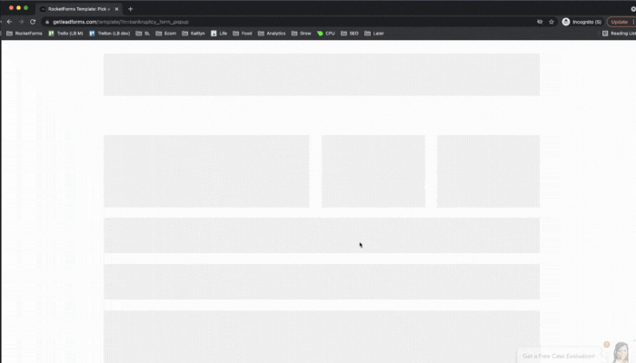The height and width of the screenshot is (363, 636).
Task: Click the Incognito profile icon
Action: pyautogui.click(x=566, y=21)
